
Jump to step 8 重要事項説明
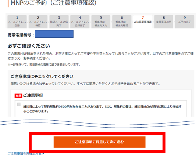click(x=164, y=22)
